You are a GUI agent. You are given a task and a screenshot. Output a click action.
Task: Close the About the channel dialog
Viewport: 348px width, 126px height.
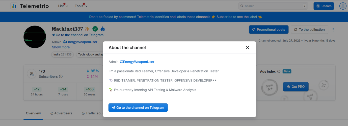[x=247, y=47]
